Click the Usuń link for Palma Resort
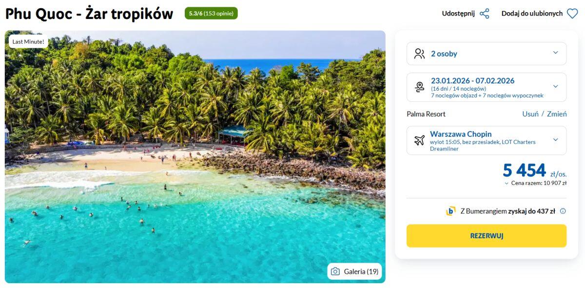Image resolution: width=585 pixels, height=288 pixels. click(x=530, y=114)
